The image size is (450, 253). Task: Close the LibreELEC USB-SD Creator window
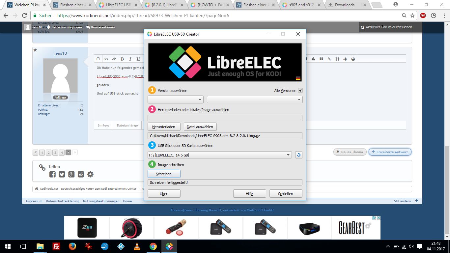(298, 34)
